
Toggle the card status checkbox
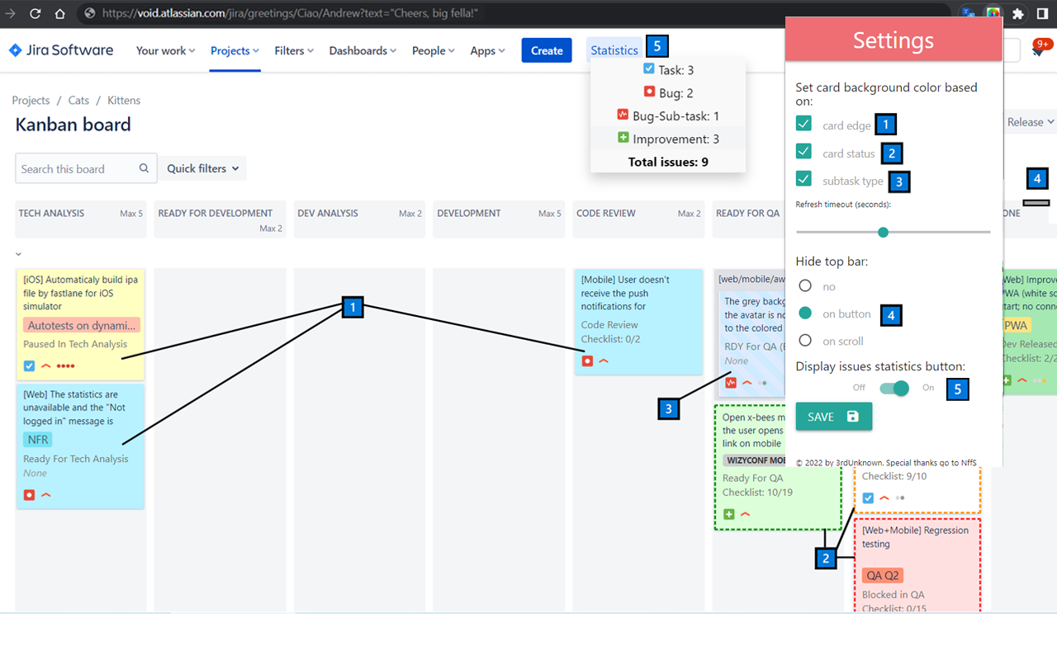pyautogui.click(x=803, y=151)
